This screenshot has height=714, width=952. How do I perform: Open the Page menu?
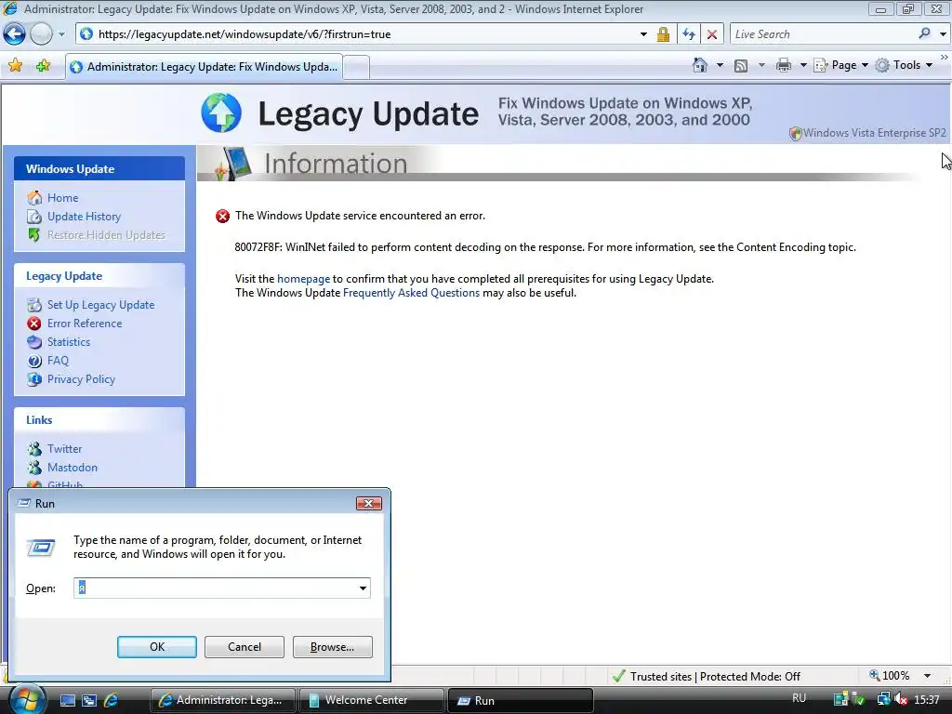point(840,65)
